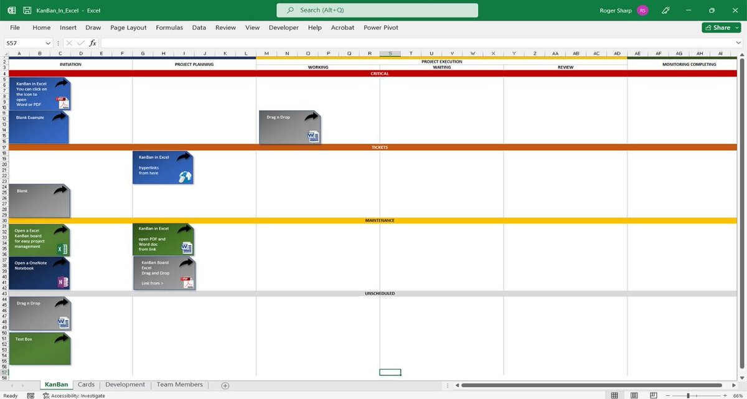Open Word icon on open PDF and Word doc card

pyautogui.click(x=187, y=248)
